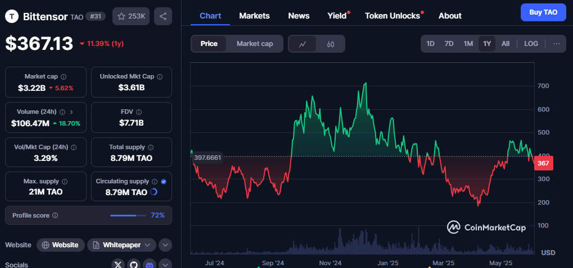Click info icon next to Max. supply
Image resolution: width=573 pixels, height=268 pixels.
(x=64, y=181)
